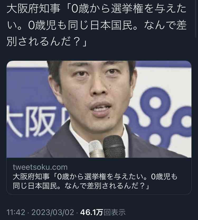The image size is (198, 220).
Task: Click tweet's last line 別されるんだ？」
Action: click(47, 42)
